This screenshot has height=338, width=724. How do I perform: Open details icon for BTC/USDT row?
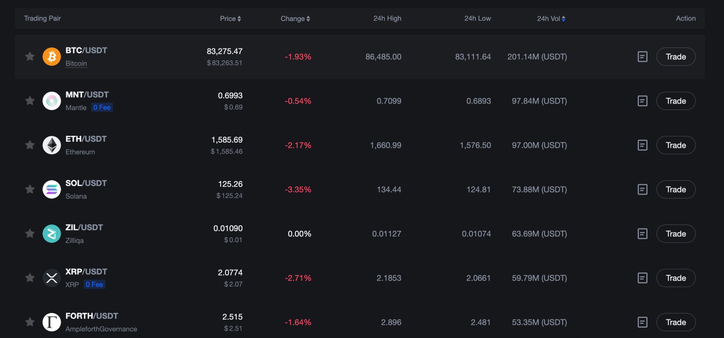coord(643,57)
